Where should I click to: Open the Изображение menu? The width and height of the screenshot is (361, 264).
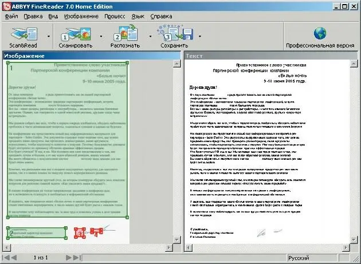[x=80, y=17]
